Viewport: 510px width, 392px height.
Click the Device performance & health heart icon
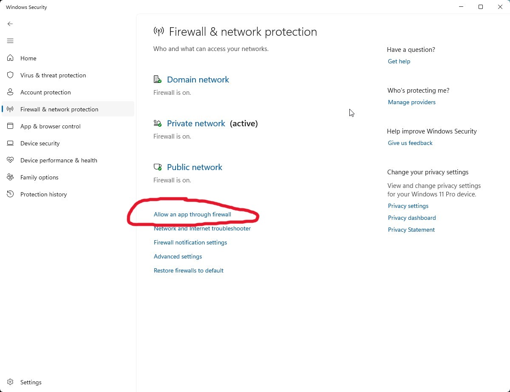pos(10,160)
